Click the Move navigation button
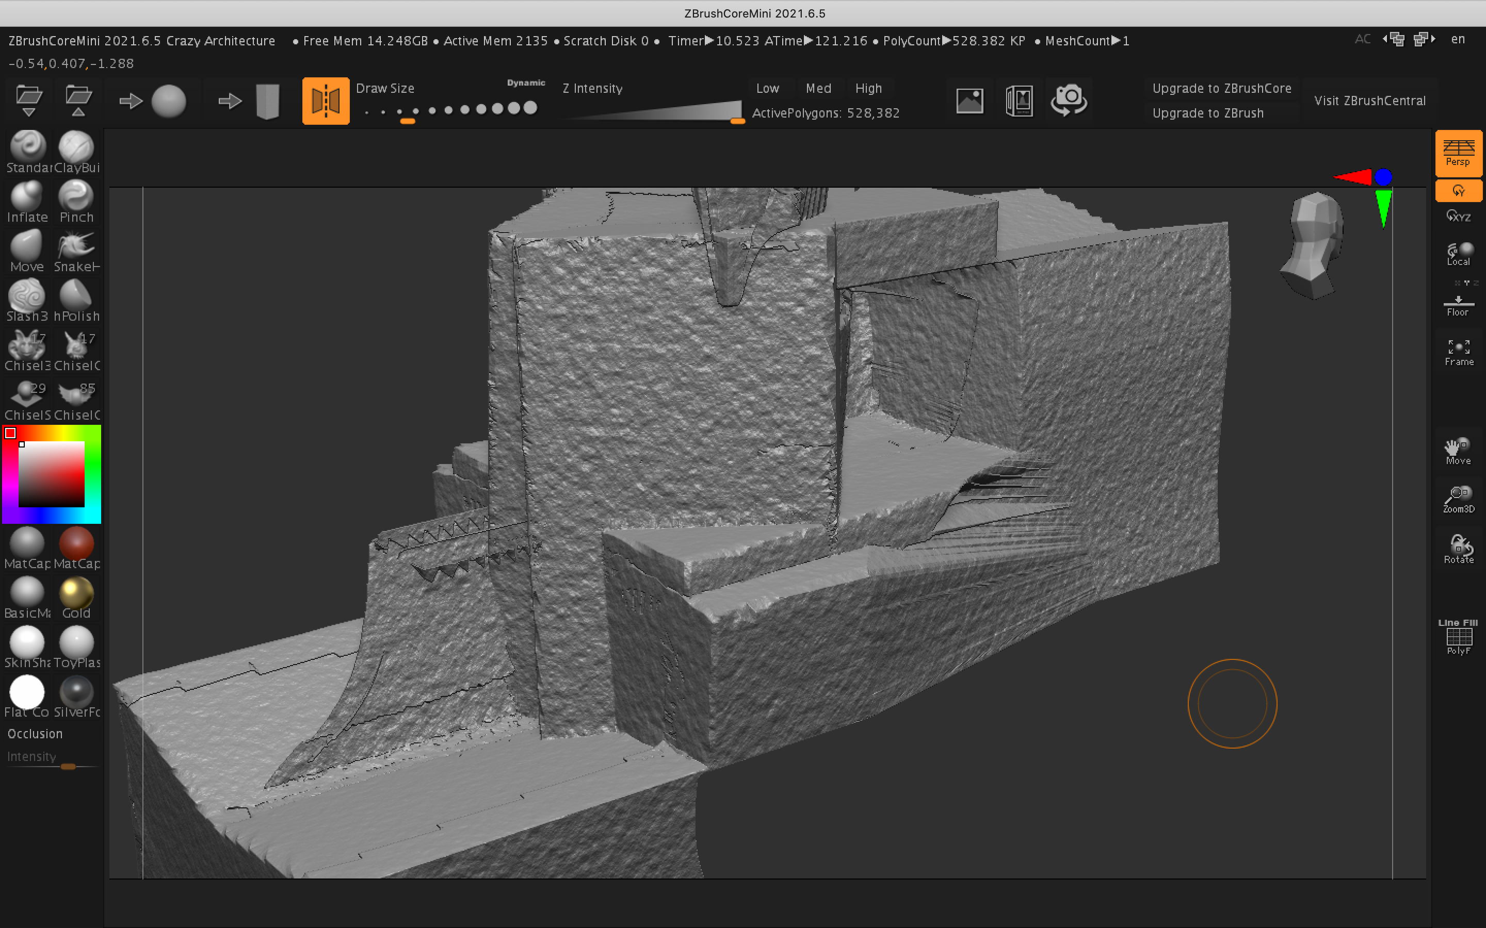1486x928 pixels. (1458, 452)
